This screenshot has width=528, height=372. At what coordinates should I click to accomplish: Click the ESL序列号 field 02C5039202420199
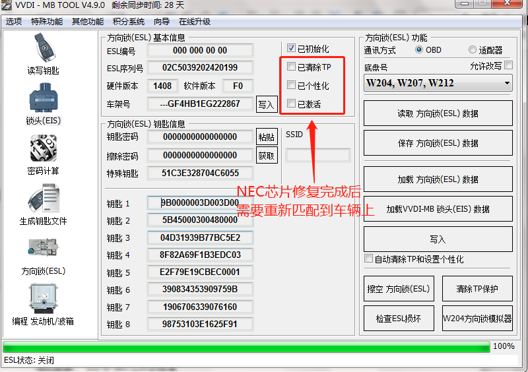pyautogui.click(x=200, y=68)
